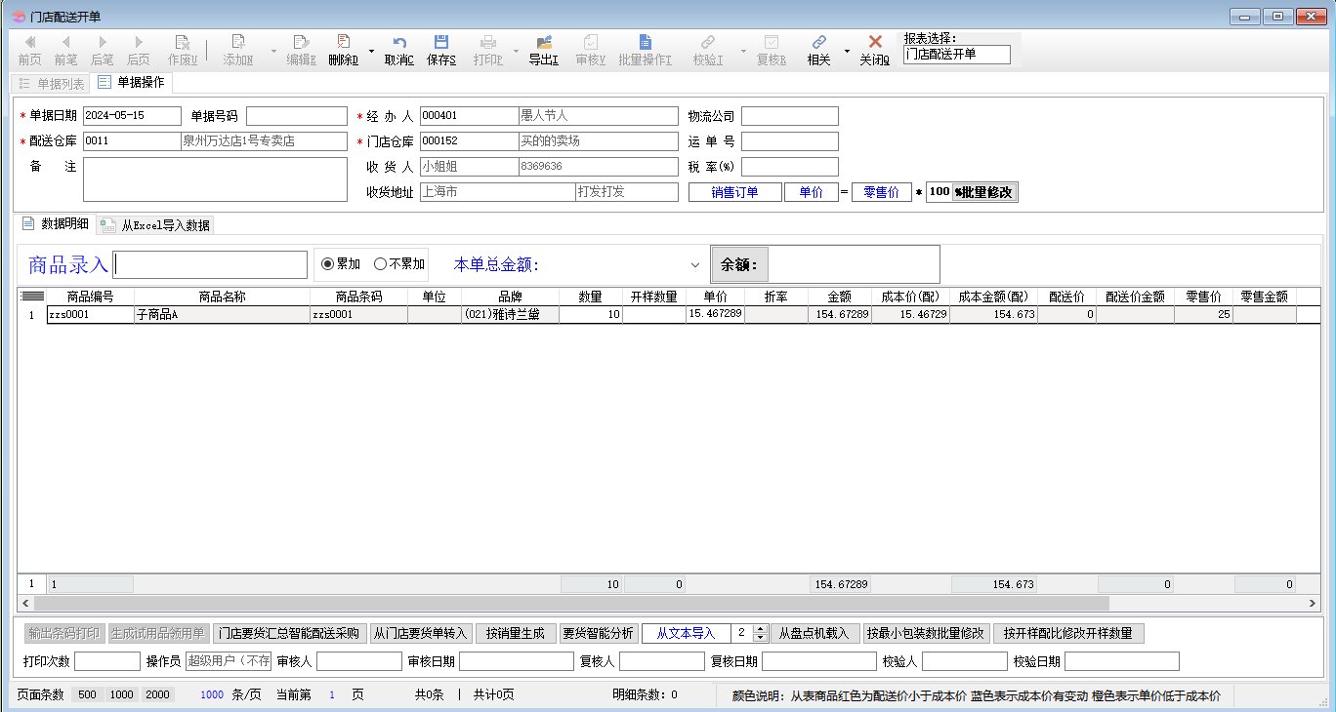Increase the stepper value next to 从文本导入
The image size is (1336, 712).
pos(761,629)
